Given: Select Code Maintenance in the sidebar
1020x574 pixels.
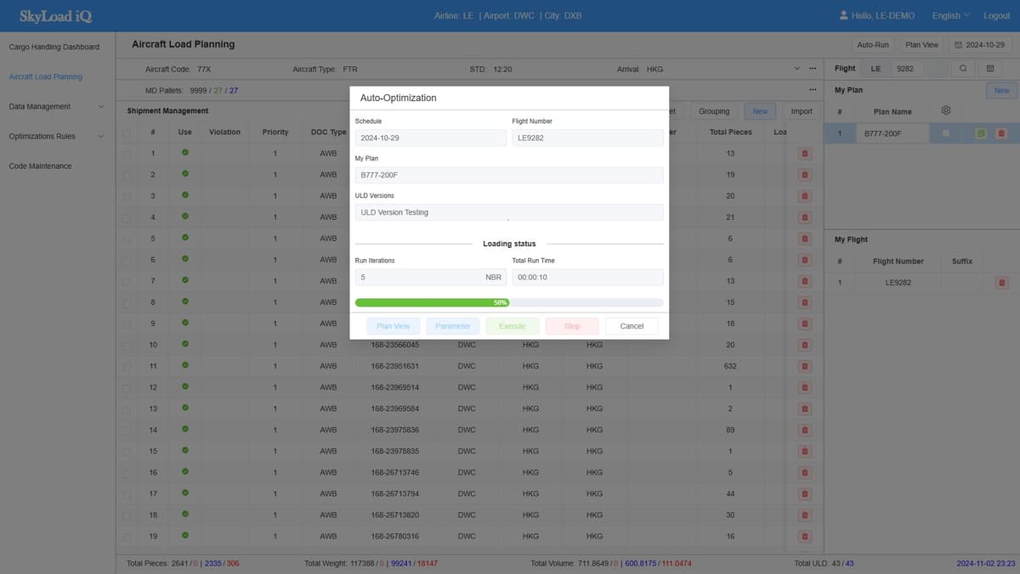Looking at the screenshot, I should coord(40,166).
